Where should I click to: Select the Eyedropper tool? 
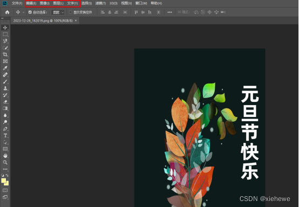pos(5,68)
